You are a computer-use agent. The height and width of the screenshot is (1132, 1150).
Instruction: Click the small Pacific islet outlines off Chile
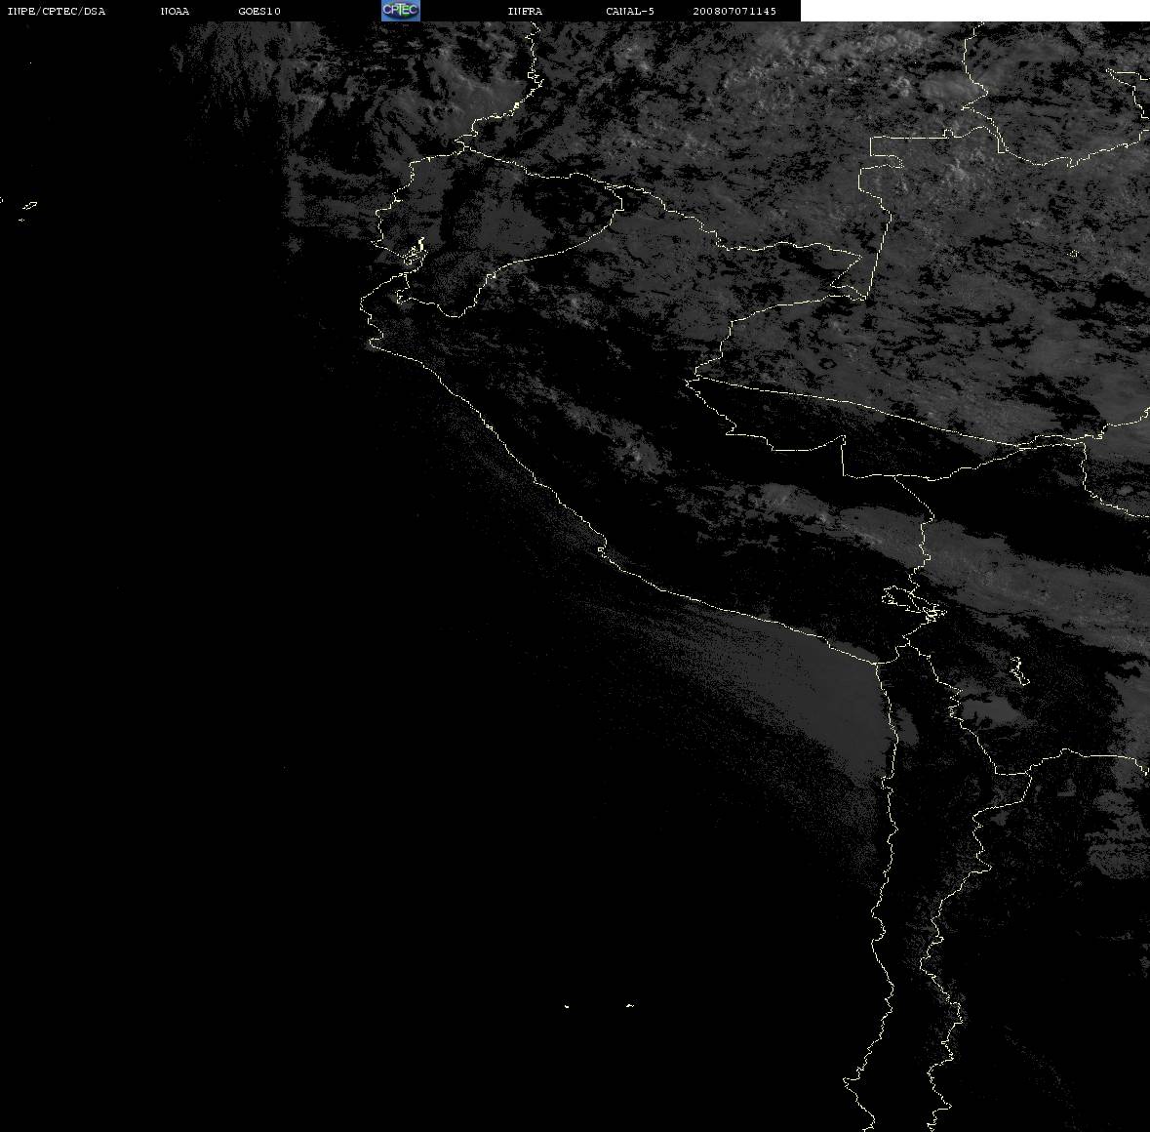599,1006
